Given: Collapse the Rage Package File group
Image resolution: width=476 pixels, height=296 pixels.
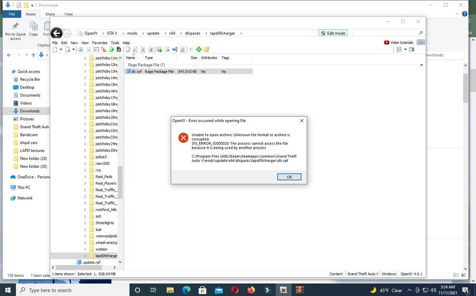Looking at the screenshot, I should pos(421,65).
